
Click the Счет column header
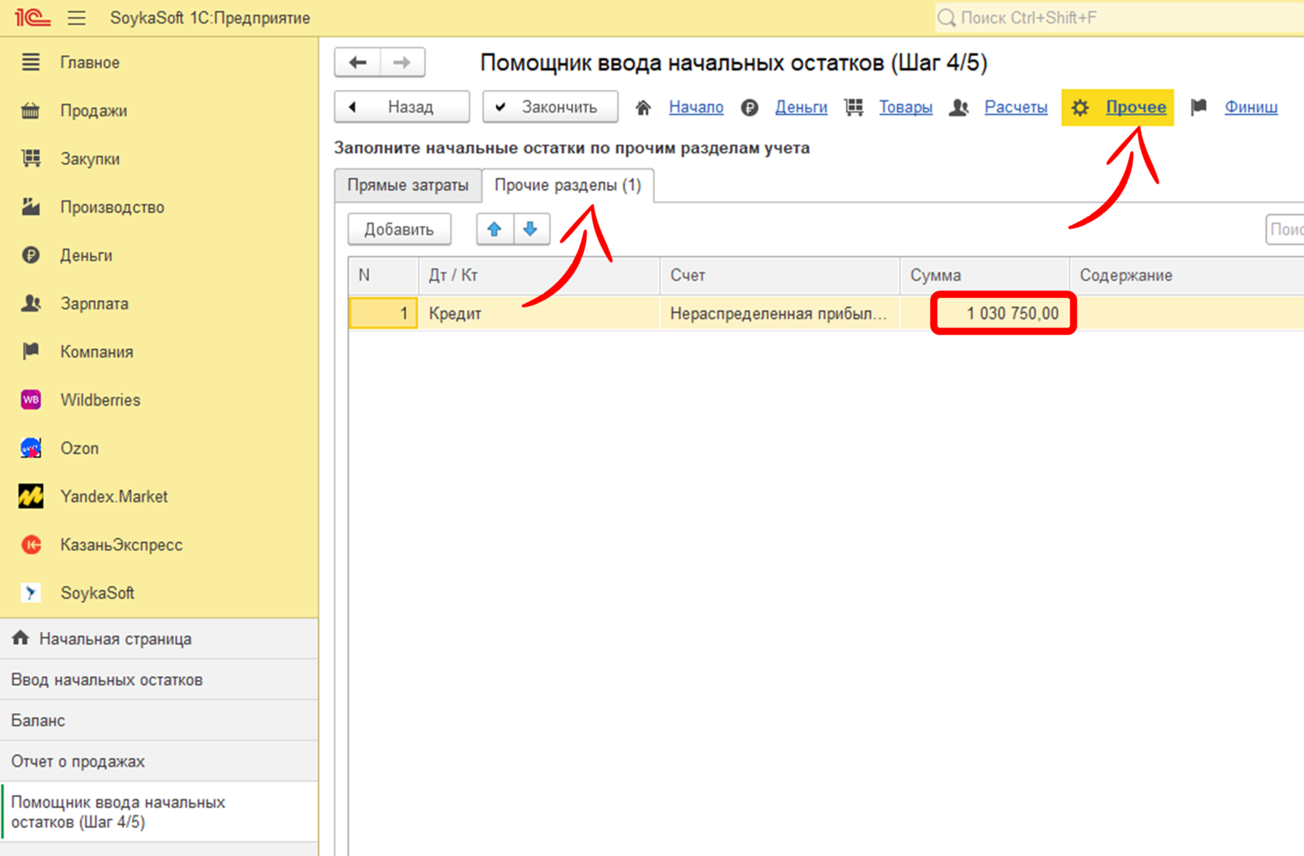[x=780, y=276]
